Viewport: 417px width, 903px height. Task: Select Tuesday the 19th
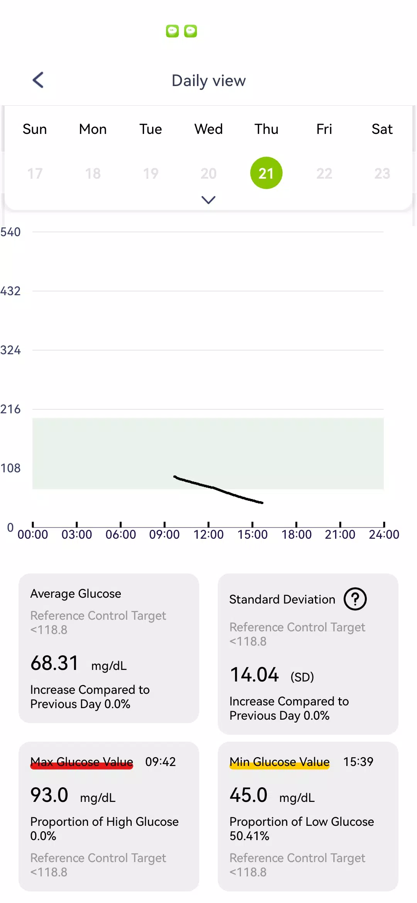tap(151, 173)
